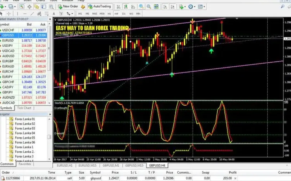Switch to the EURUSD,M15 chart tab
Screen dimensions: 291x181
tap(87, 165)
